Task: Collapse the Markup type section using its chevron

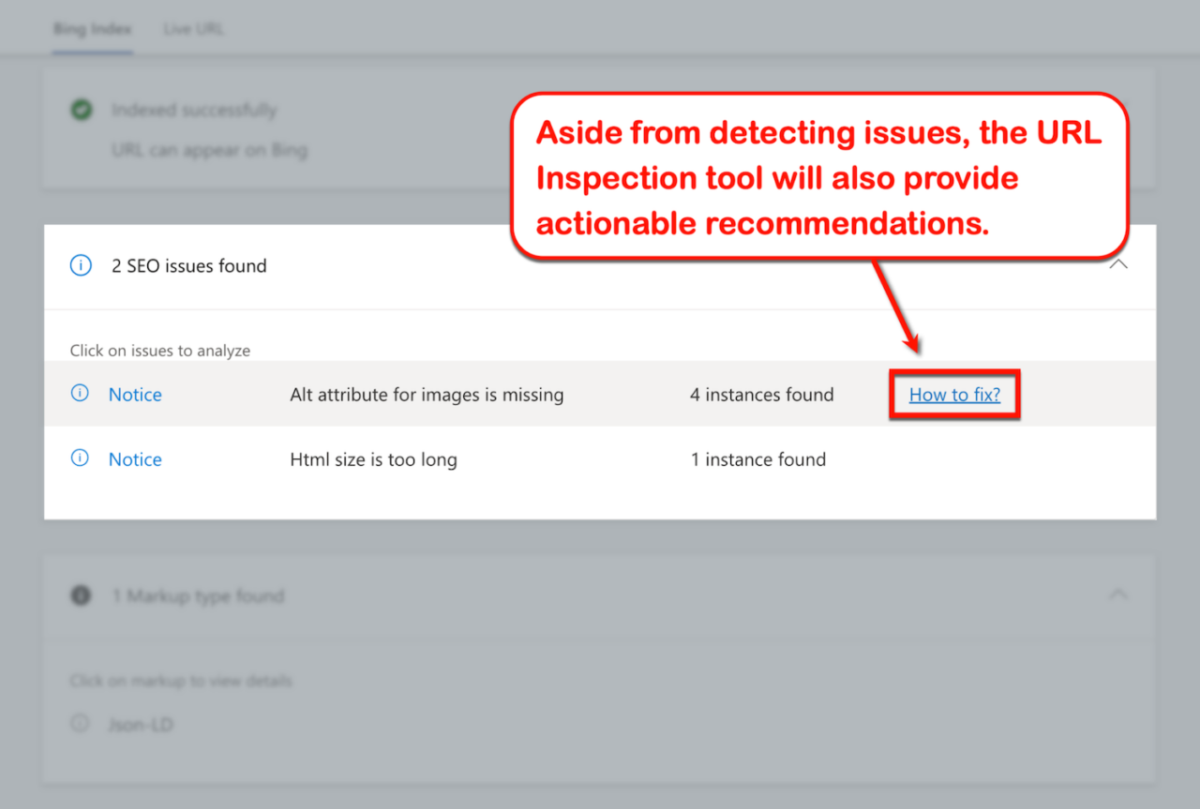Action: [1117, 593]
